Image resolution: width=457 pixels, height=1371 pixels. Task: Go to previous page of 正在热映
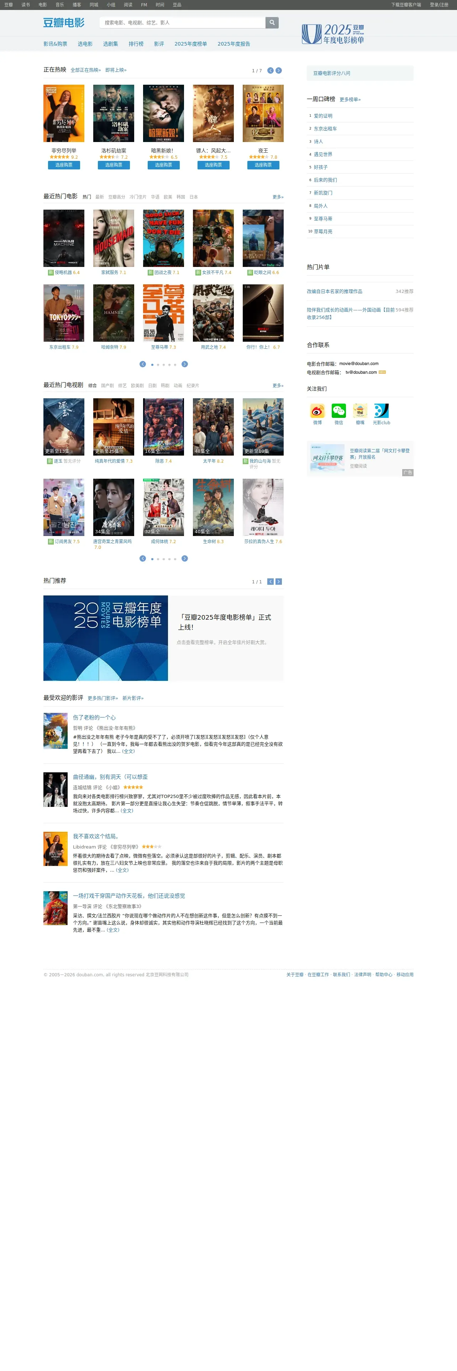(x=270, y=70)
